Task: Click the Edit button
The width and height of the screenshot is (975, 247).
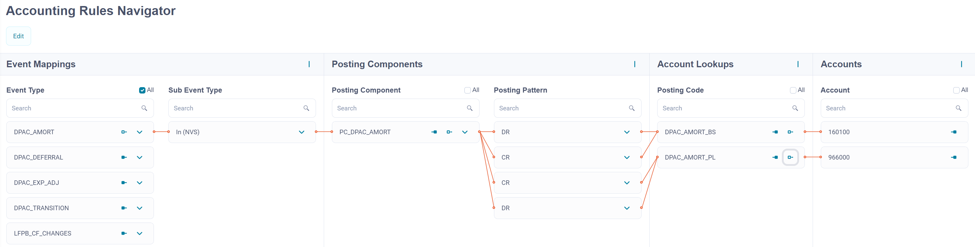Action: tap(18, 36)
